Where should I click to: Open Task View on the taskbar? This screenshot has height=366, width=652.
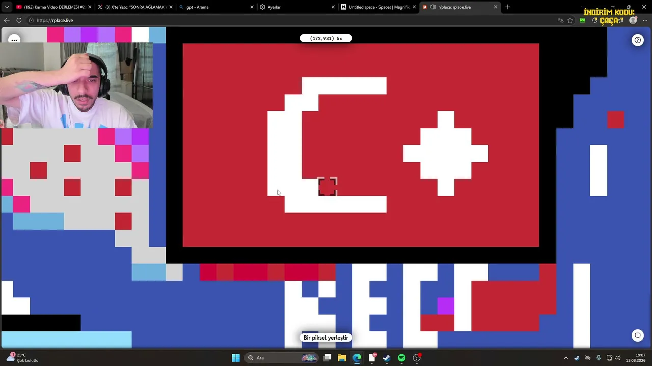tap(328, 358)
